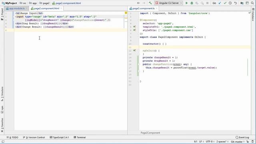Image resolution: width=256 pixels, height=144 pixels.
Task: Change file encoding UTF-8 in status bar
Action: click(x=210, y=142)
